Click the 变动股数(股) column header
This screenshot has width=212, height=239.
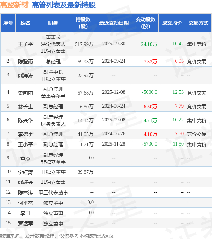pyautogui.click(x=146, y=23)
